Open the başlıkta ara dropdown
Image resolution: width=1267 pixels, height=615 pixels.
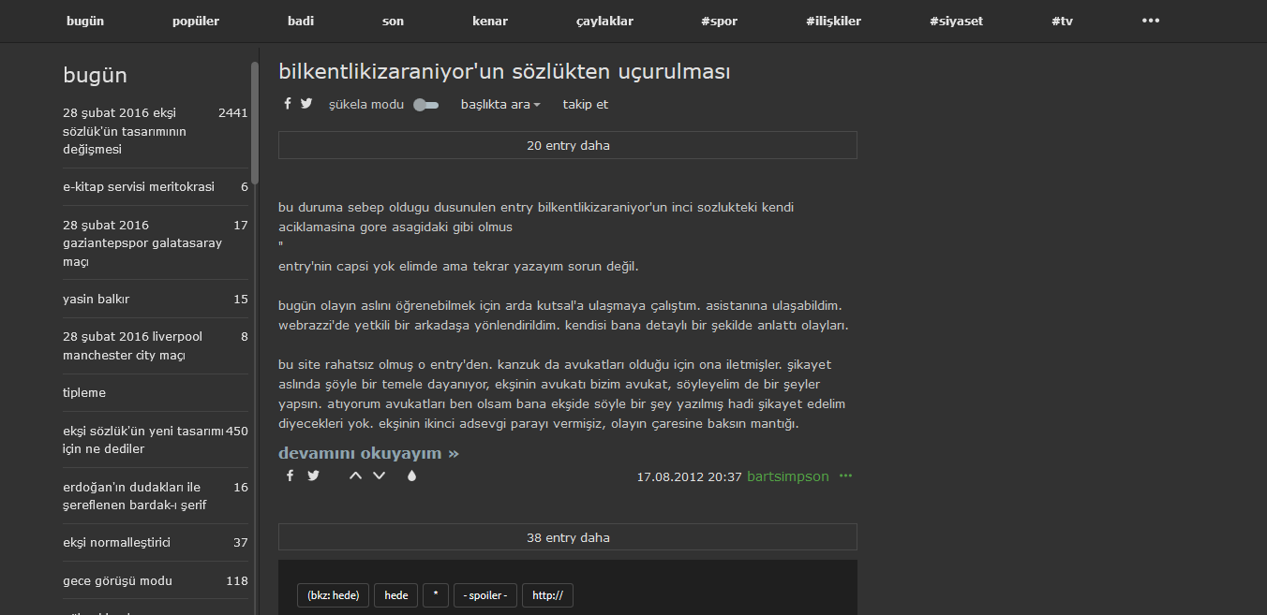(x=500, y=104)
